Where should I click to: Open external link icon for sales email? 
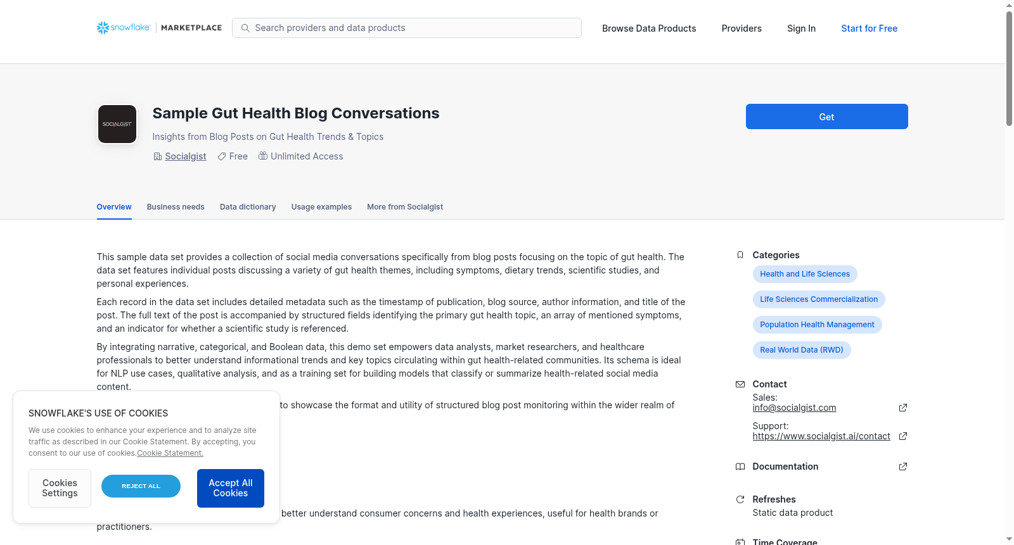pos(903,408)
